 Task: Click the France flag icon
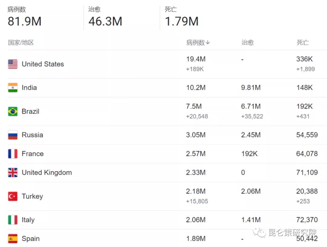pyautogui.click(x=13, y=154)
